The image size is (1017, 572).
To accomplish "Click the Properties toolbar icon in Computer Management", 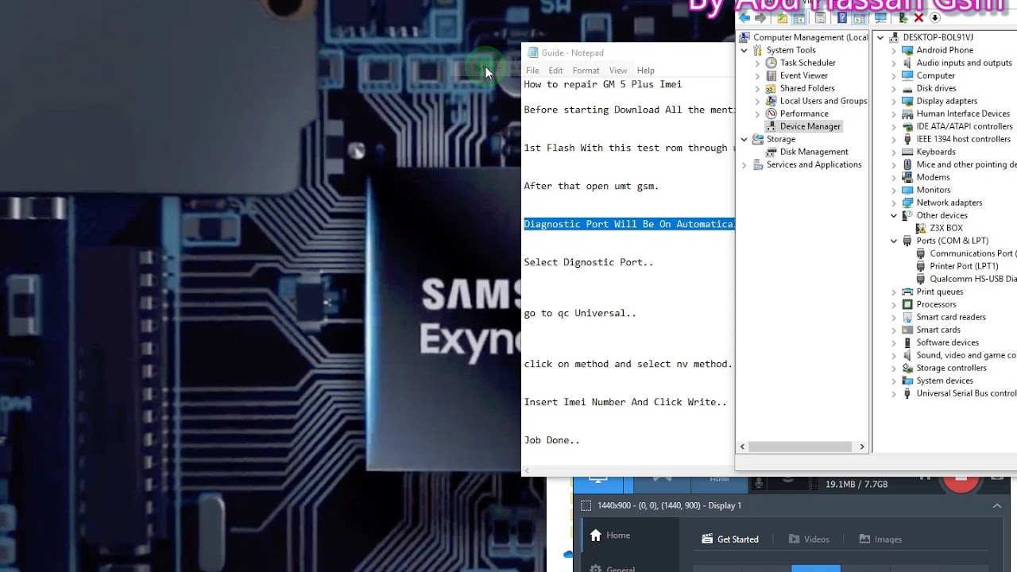I will tap(821, 17).
